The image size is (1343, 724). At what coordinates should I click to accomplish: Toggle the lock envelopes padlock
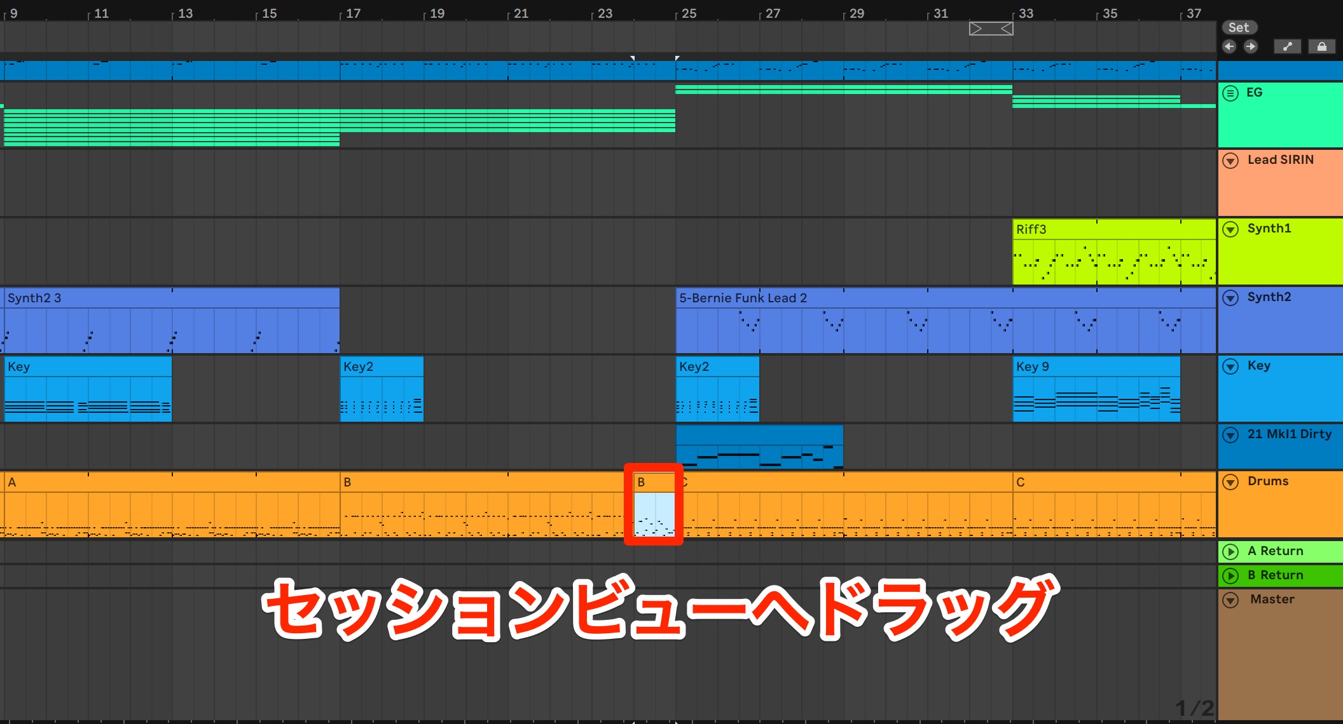coord(1322,46)
